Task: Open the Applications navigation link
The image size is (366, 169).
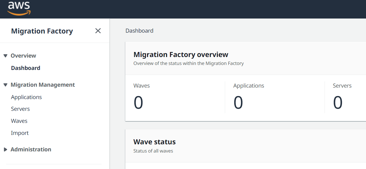Action: pos(26,97)
